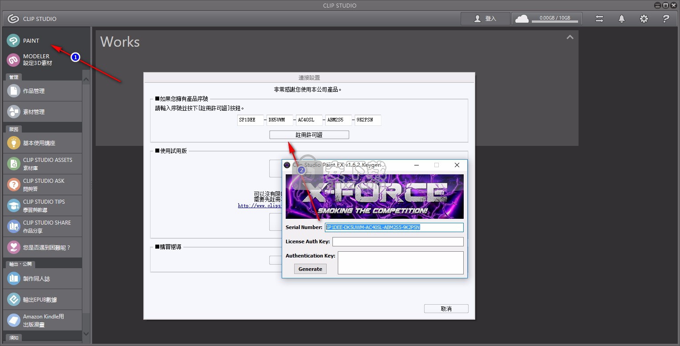Image resolution: width=680 pixels, height=346 pixels.
Task: Open Amazon Kindle用 出版漫畫 item
Action: tap(42, 320)
